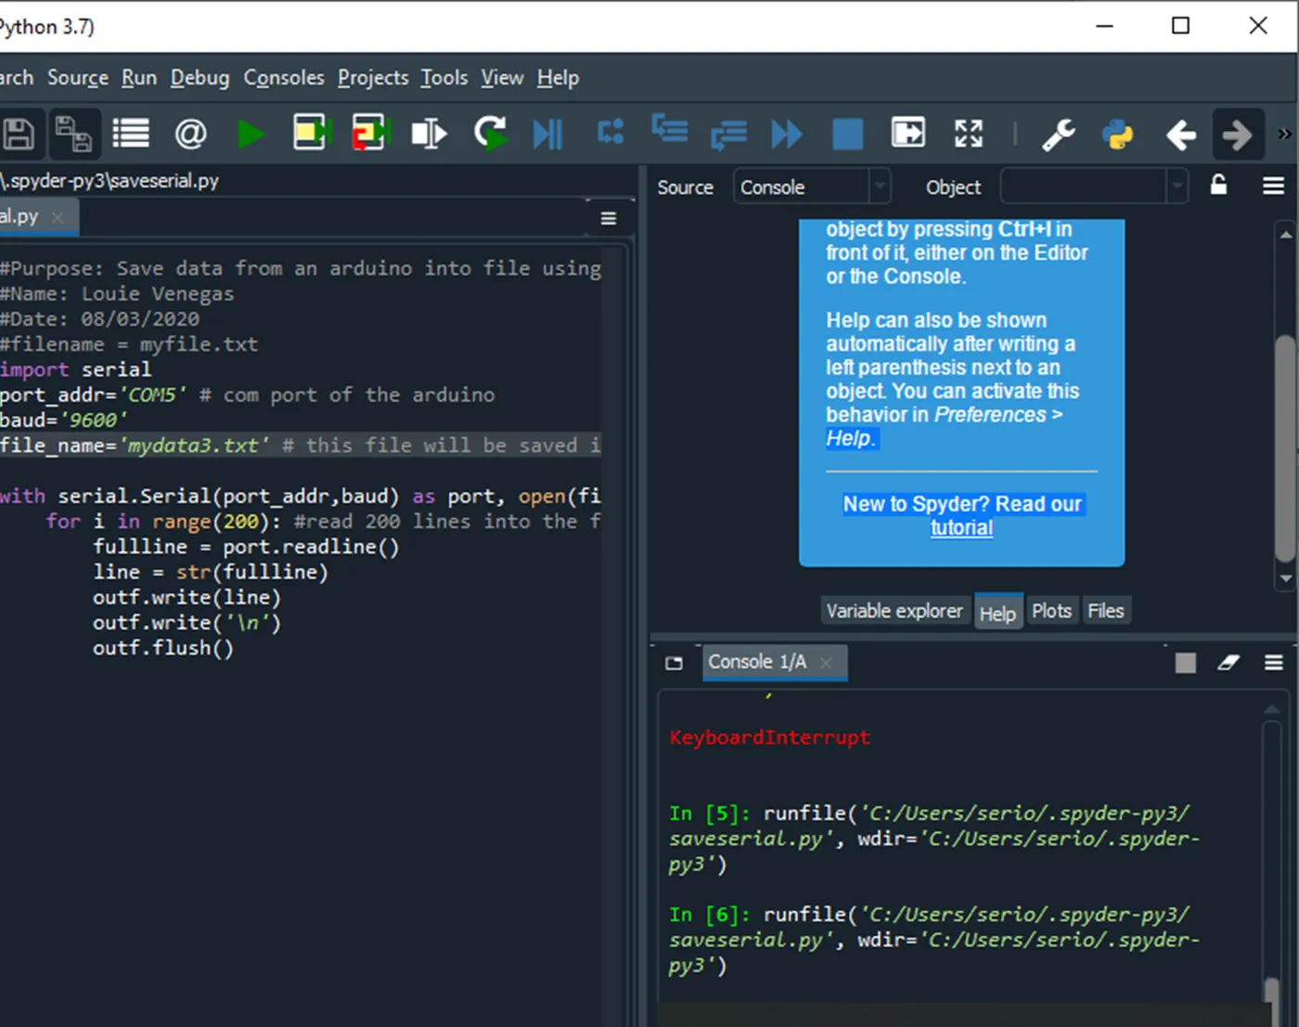This screenshot has width=1299, height=1027.
Task: Click the Save all files icon
Action: [x=72, y=135]
